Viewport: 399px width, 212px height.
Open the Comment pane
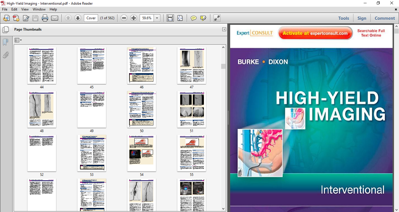click(385, 18)
